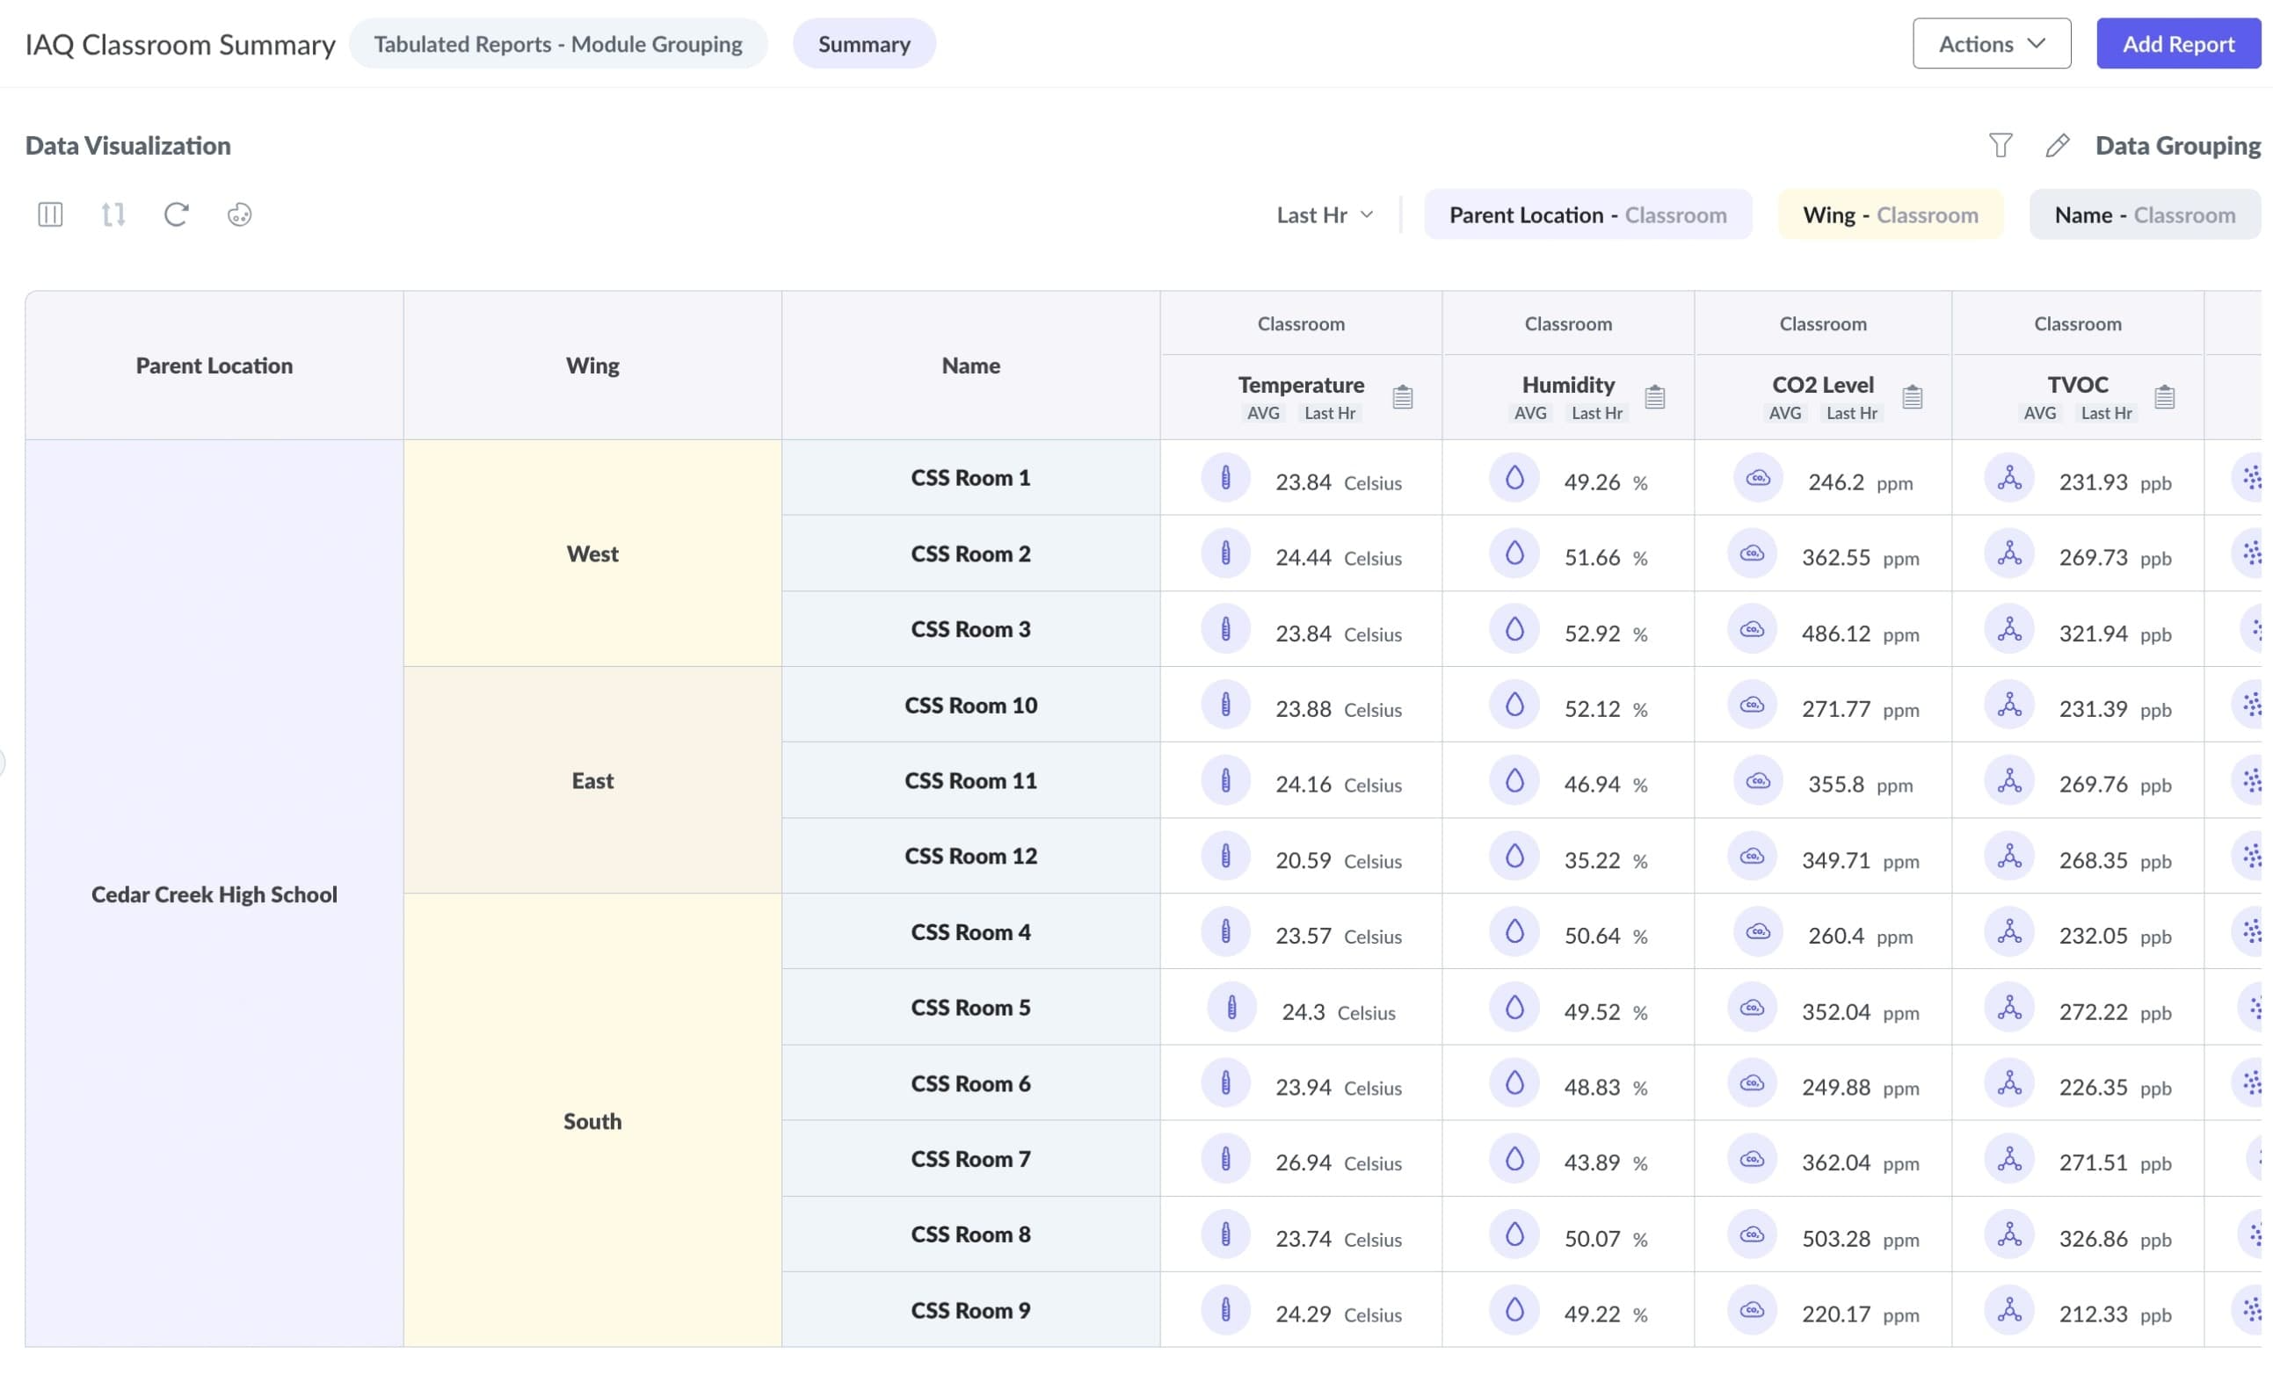Click the pencil edit icon
This screenshot has height=1397, width=2273.
pyautogui.click(x=2057, y=145)
